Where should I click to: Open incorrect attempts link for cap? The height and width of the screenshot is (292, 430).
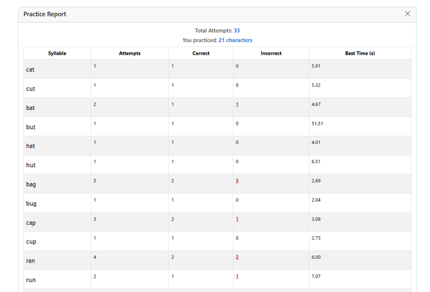(237, 219)
